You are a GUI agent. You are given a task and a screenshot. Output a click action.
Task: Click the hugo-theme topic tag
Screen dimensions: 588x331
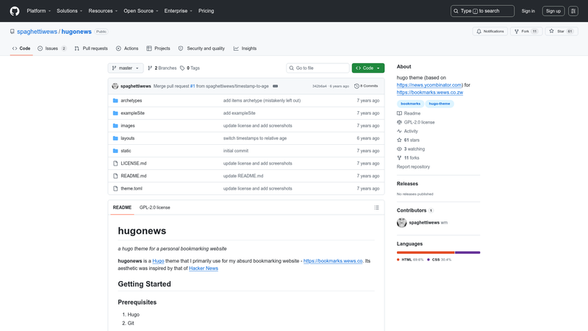point(440,104)
